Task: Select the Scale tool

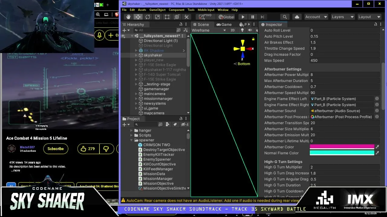Action: pyautogui.click(x=157, y=17)
